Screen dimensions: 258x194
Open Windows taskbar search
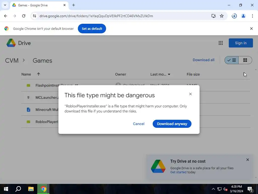(18, 189)
